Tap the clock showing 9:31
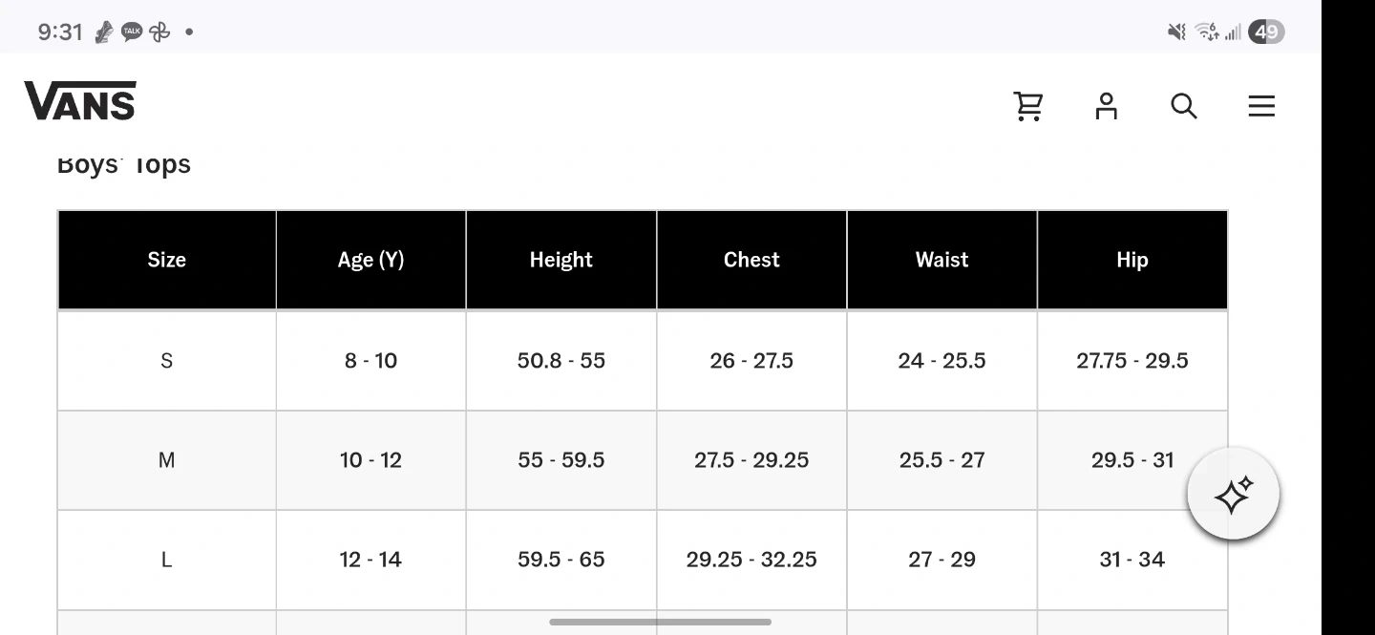Image resolution: width=1375 pixels, height=635 pixels. (60, 32)
